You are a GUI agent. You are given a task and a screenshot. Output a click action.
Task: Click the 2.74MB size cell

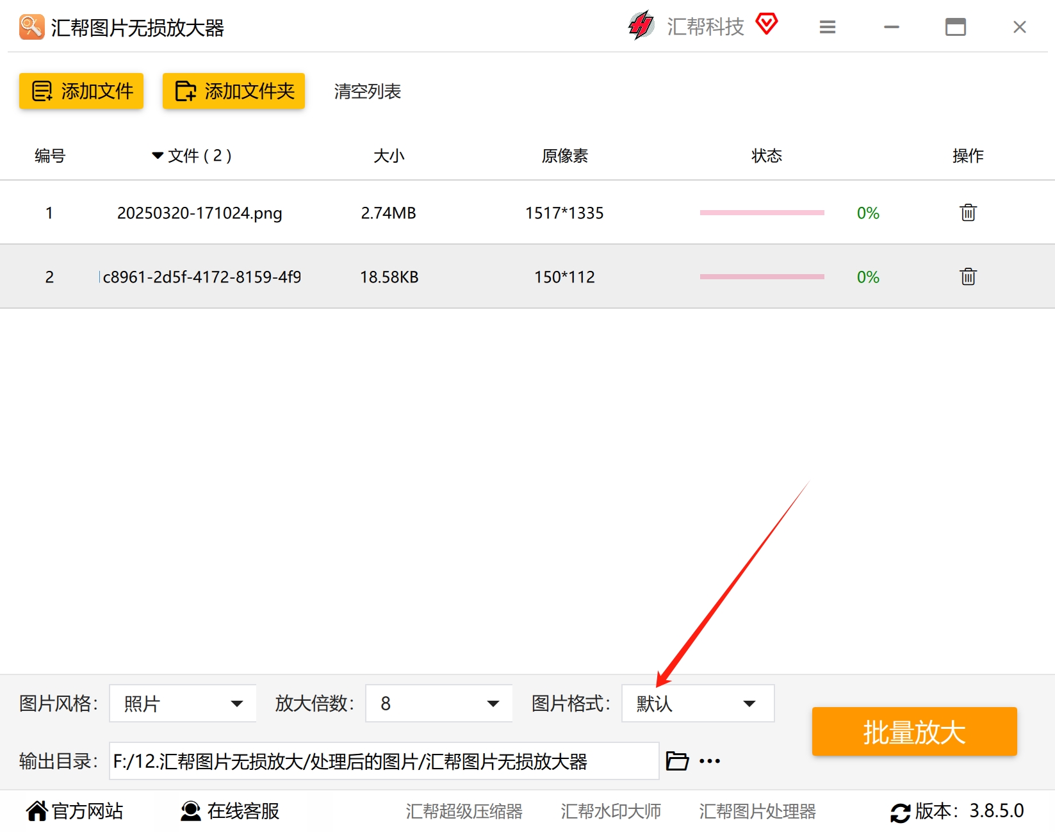[x=389, y=213]
